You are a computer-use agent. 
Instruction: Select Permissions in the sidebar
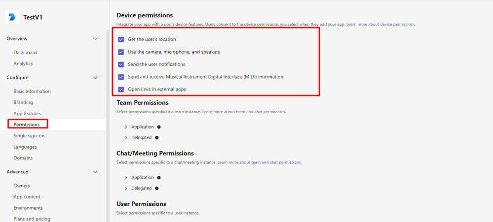coord(27,125)
